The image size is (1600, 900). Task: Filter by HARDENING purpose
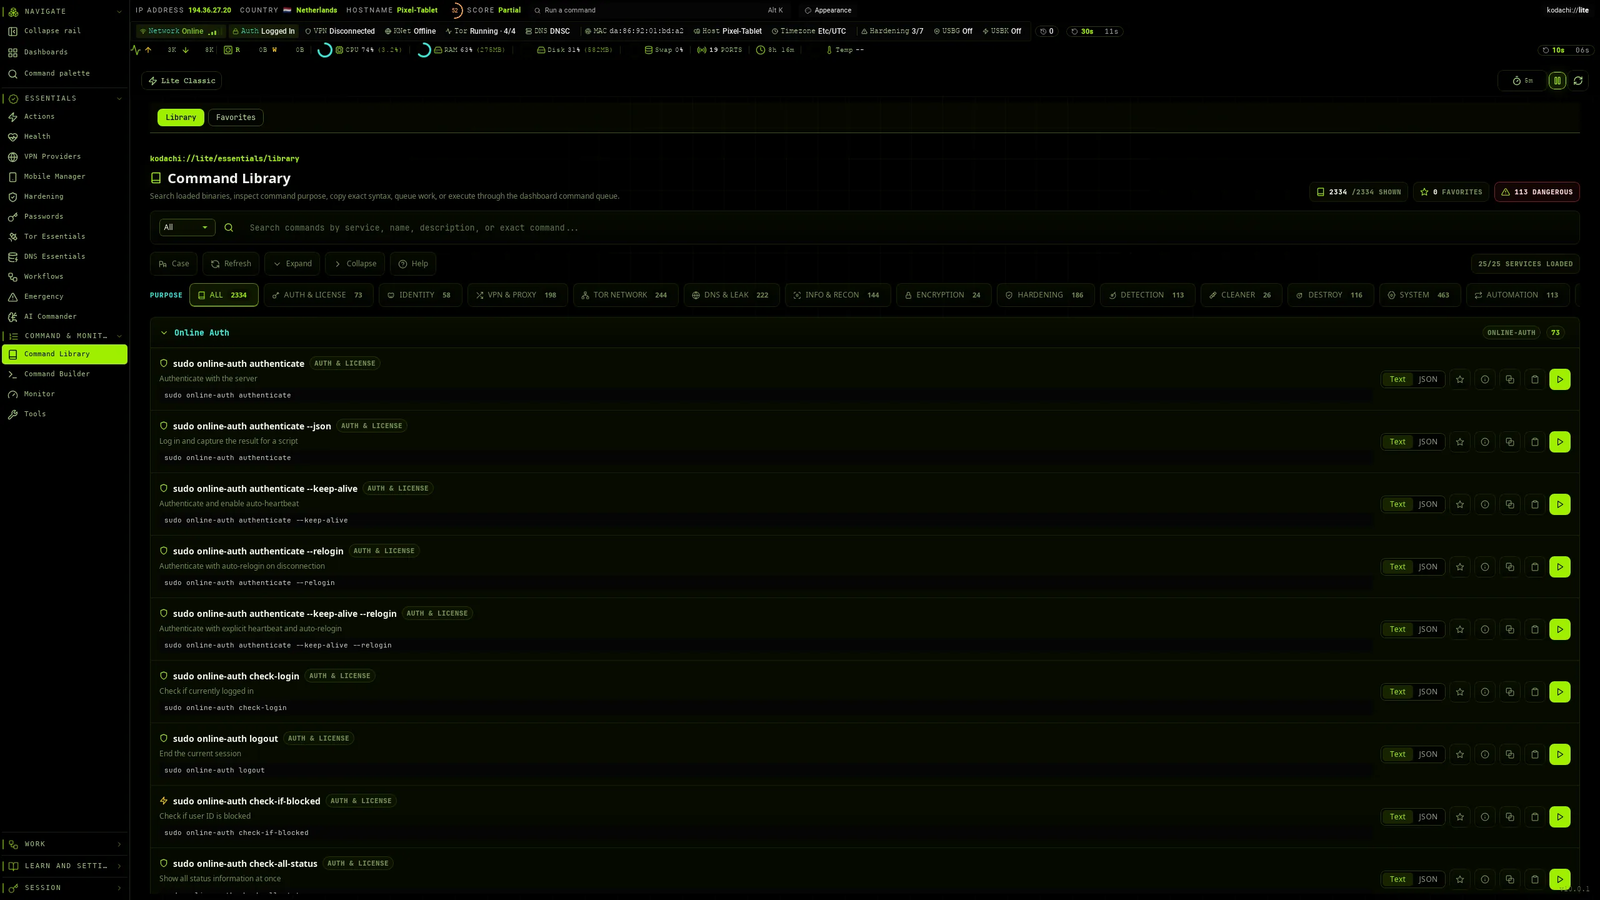coord(1046,295)
